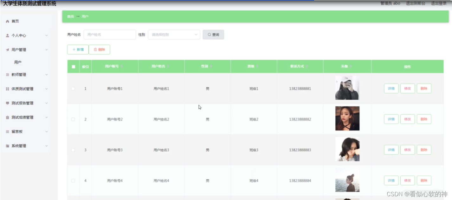Expand 测试报告管理 using its chevron

[x=47, y=103]
